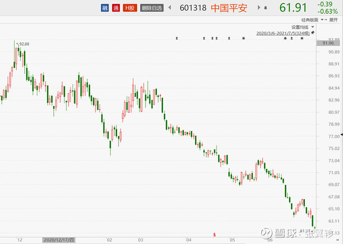Click the stock code 601318
This screenshot has height=244, width=343.
[193, 8]
